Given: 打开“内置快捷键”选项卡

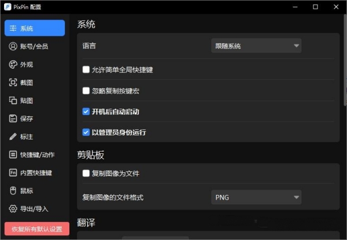Looking at the screenshot, I should (35, 172).
